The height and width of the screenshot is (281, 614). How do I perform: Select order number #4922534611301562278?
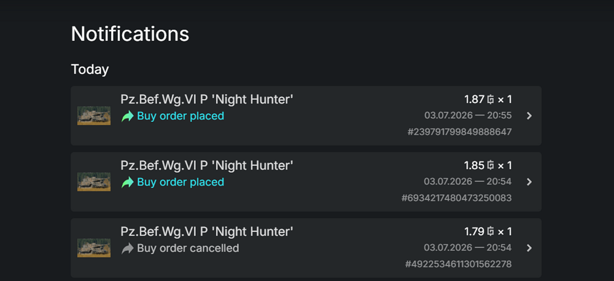[x=458, y=264]
